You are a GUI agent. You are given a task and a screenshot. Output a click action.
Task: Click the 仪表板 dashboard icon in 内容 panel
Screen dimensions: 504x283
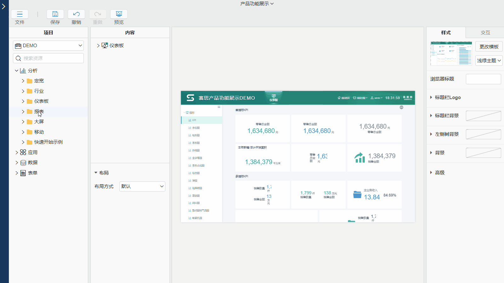(x=105, y=46)
